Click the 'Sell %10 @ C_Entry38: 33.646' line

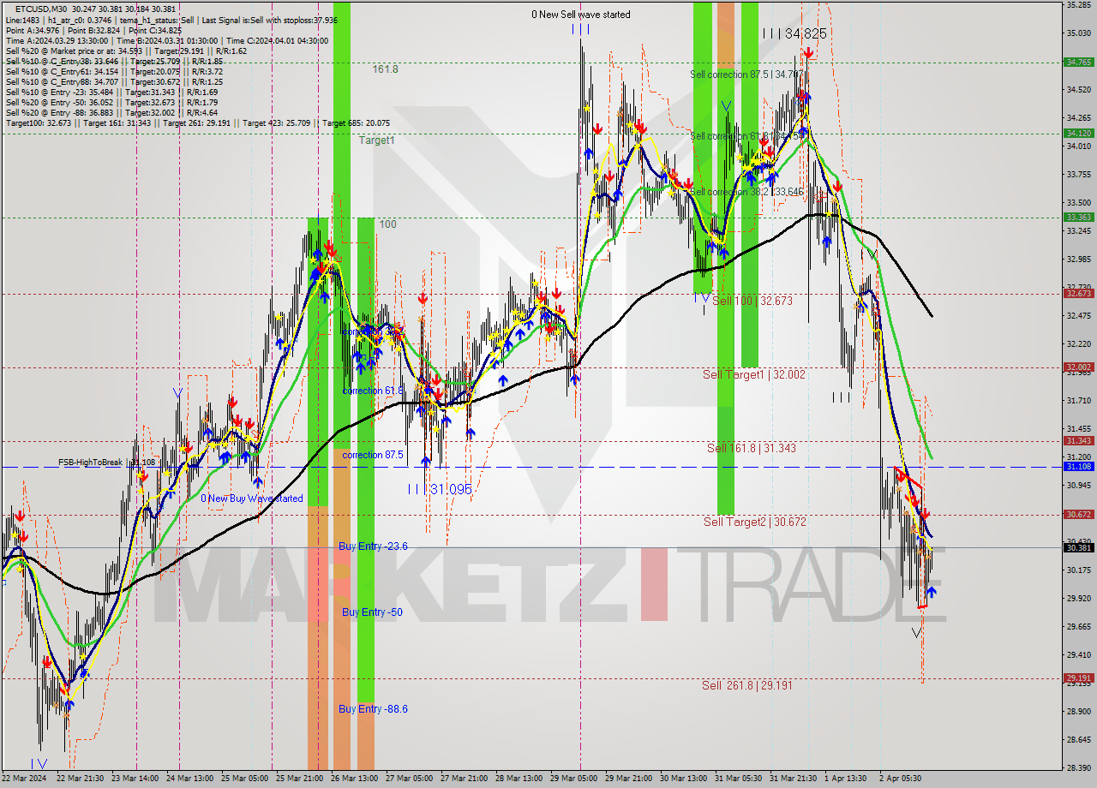click(x=114, y=61)
